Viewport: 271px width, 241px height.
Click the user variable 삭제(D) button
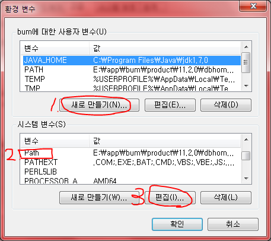click(x=226, y=105)
